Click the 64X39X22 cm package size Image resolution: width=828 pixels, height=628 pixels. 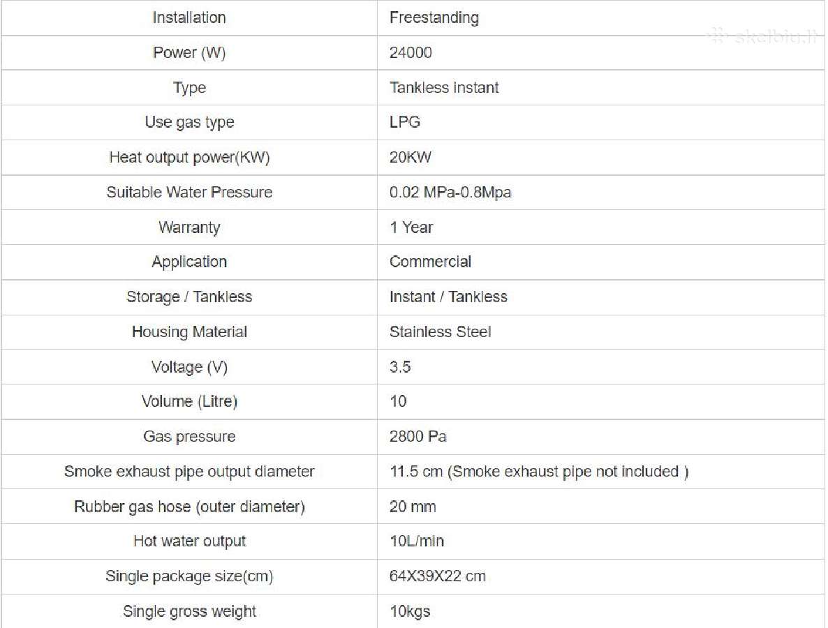tap(437, 576)
